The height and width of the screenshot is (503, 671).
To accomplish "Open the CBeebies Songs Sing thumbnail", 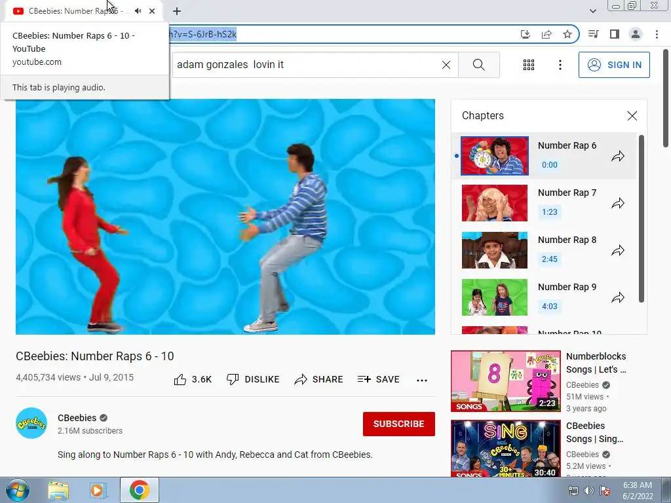I will (x=505, y=449).
